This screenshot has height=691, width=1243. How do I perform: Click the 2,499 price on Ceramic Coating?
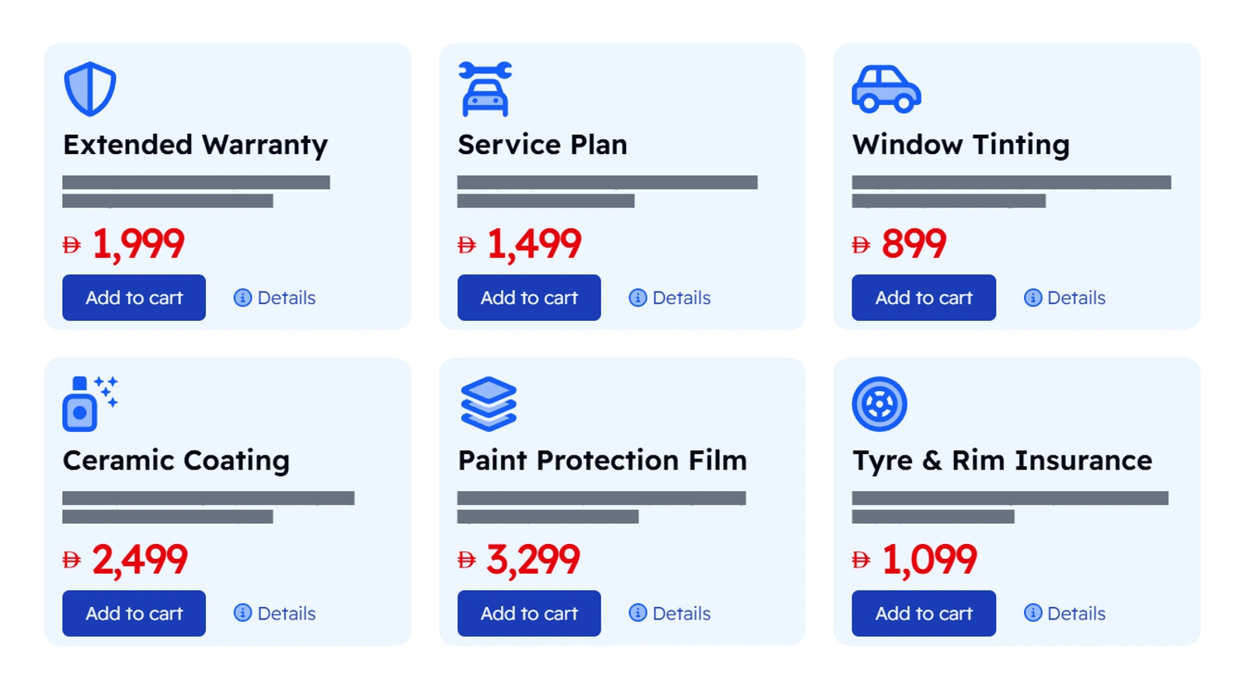[x=139, y=560]
